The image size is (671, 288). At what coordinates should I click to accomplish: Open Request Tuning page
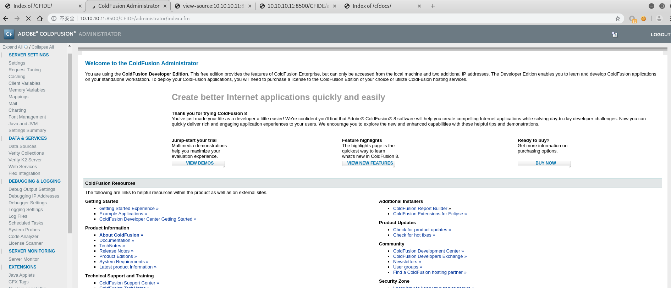24,70
